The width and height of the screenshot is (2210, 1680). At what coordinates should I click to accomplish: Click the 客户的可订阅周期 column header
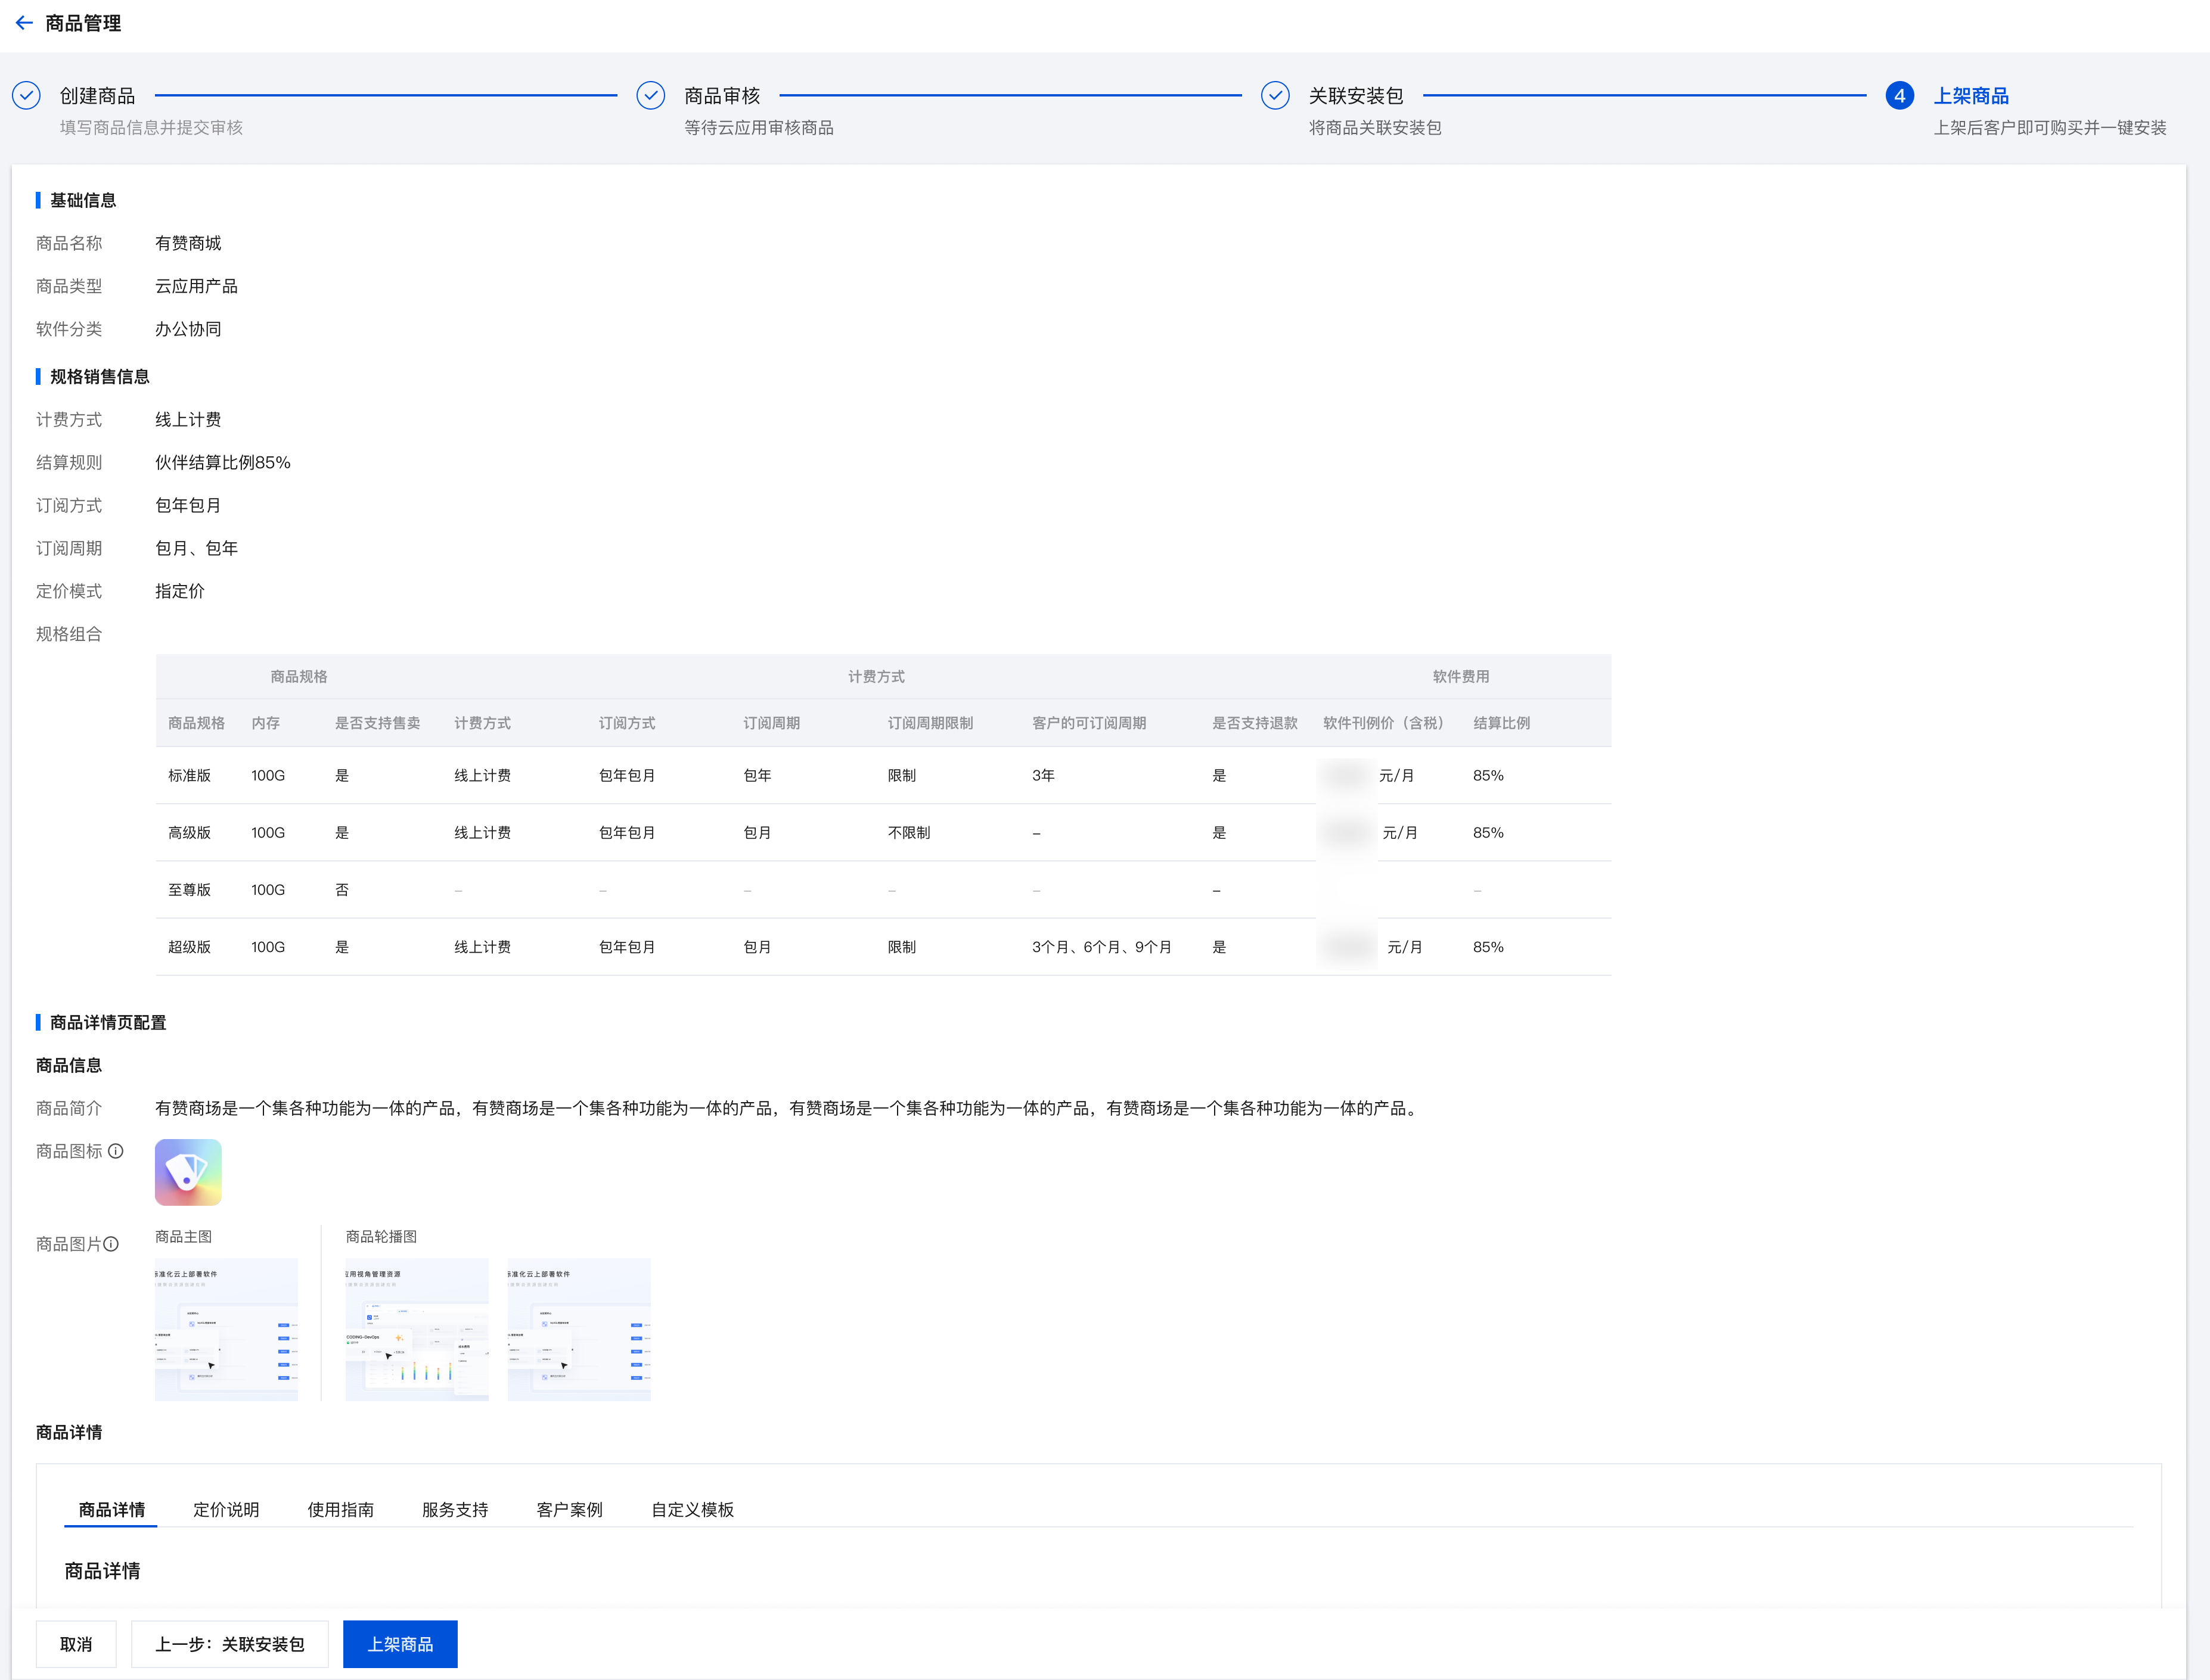1090,723
